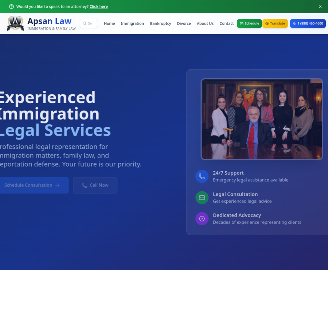The image size is (328, 328).
Task: Open the team group photo
Action: (262, 119)
